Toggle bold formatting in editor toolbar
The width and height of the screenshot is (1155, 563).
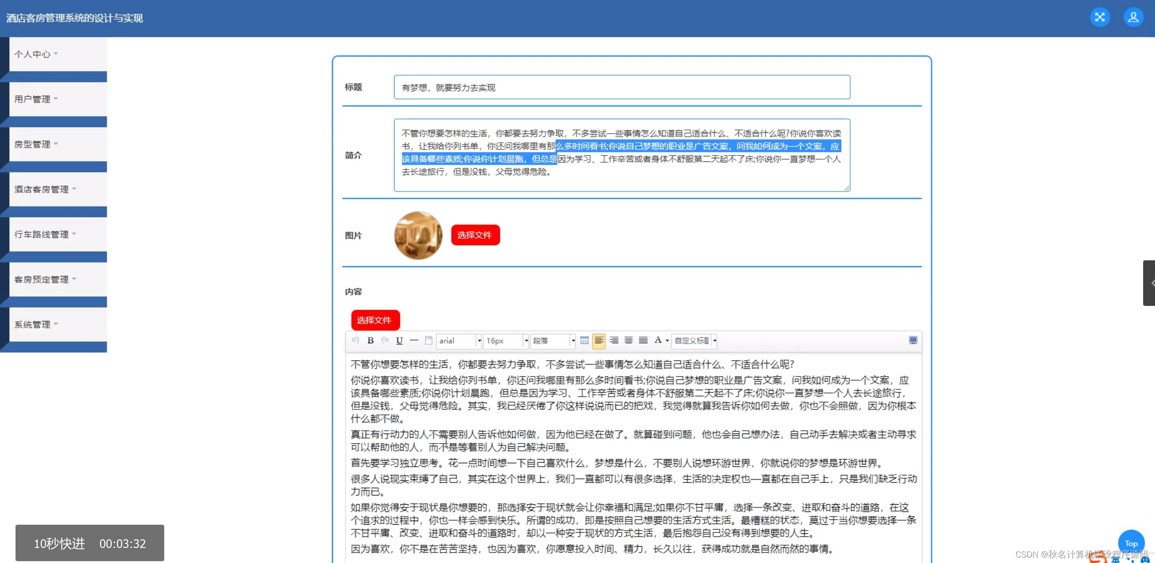click(x=370, y=341)
